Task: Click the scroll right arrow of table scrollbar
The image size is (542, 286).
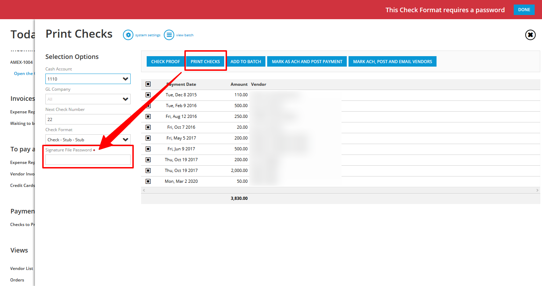Action: (537, 190)
